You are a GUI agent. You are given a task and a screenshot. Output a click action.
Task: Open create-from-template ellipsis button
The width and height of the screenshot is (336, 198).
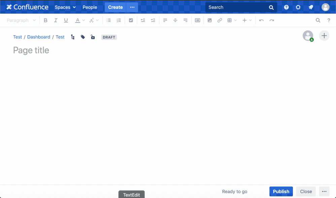tap(132, 7)
